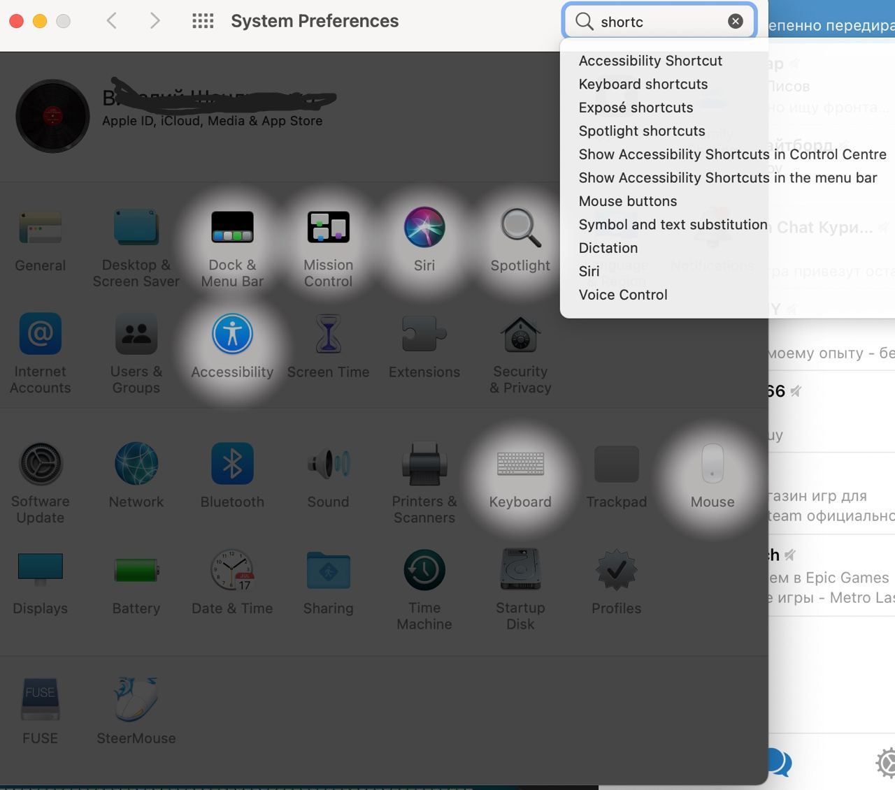Select 'Siri' search result in the list

(589, 271)
